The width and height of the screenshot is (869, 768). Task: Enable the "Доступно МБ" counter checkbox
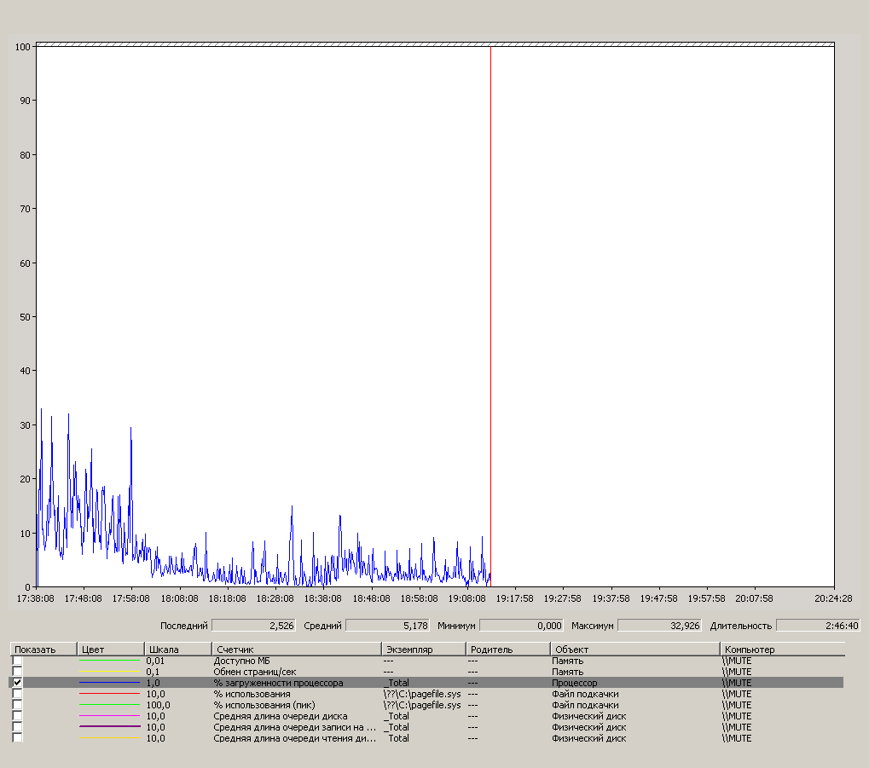(18, 661)
